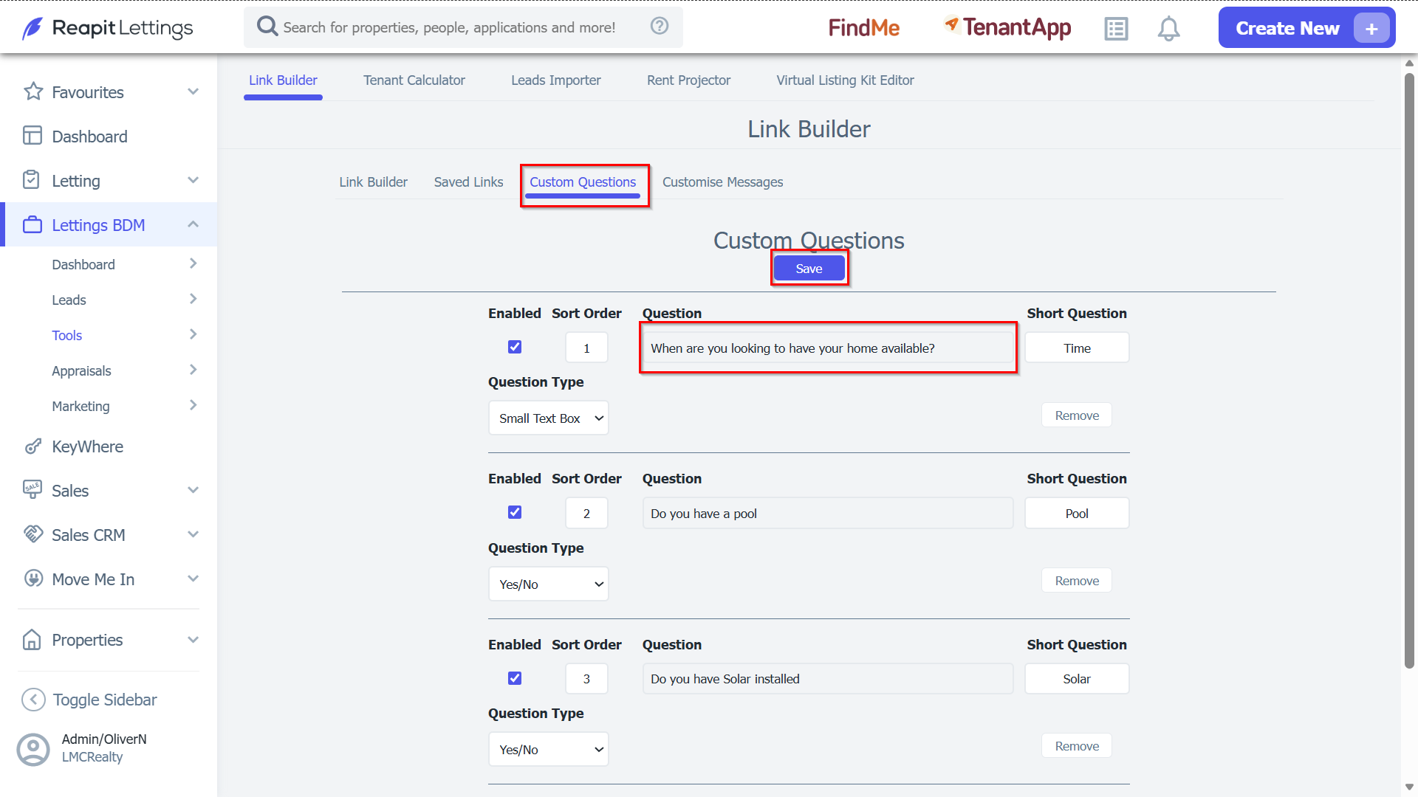Open the FindMe link
Image resolution: width=1418 pixels, height=797 pixels.
863,28
